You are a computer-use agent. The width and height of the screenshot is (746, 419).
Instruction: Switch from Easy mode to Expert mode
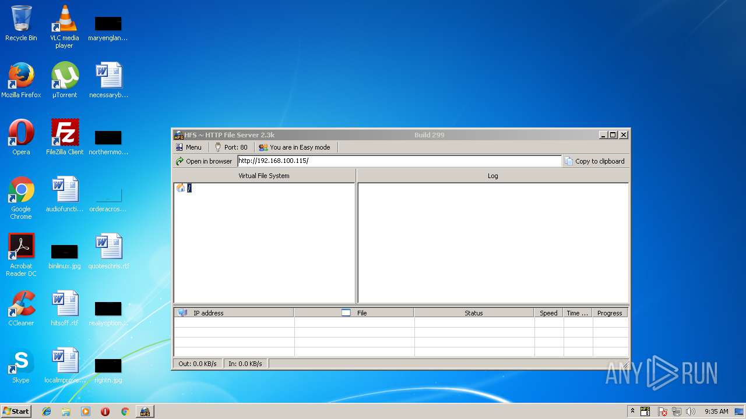(x=294, y=147)
